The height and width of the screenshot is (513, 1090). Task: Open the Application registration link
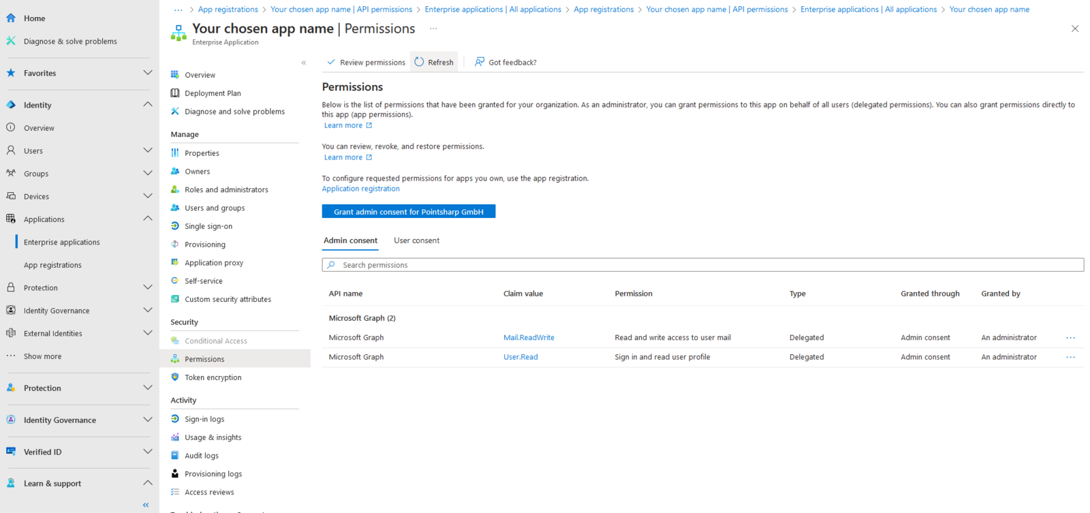click(361, 189)
